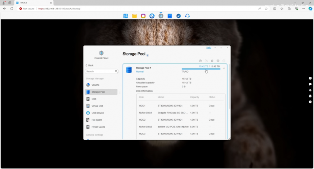Image resolution: width=314 pixels, height=169 pixels.
Task: Open the USB eject icon on right edge
Action: pos(310,96)
